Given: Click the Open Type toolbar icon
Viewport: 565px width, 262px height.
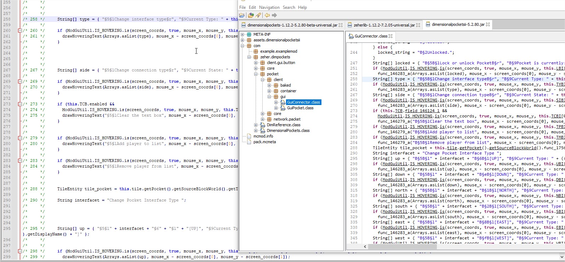Looking at the screenshot, I should (x=251, y=15).
